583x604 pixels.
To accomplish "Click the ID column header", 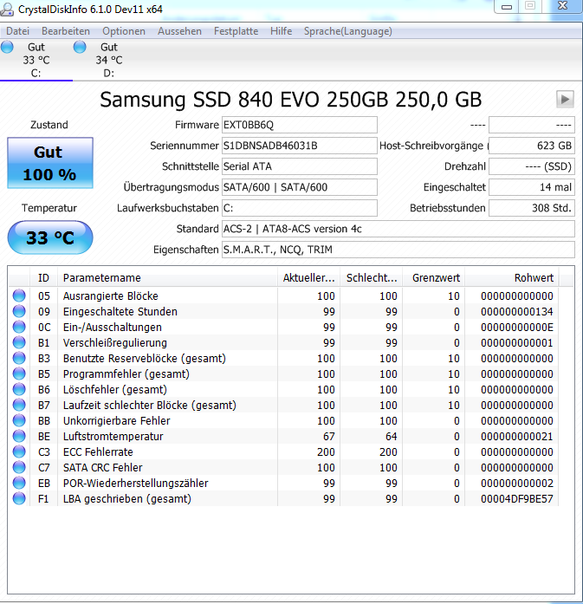I will click(x=43, y=277).
